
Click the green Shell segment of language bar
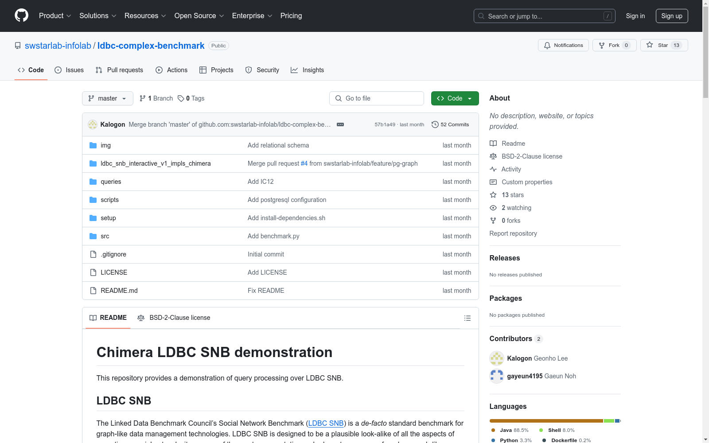point(609,421)
